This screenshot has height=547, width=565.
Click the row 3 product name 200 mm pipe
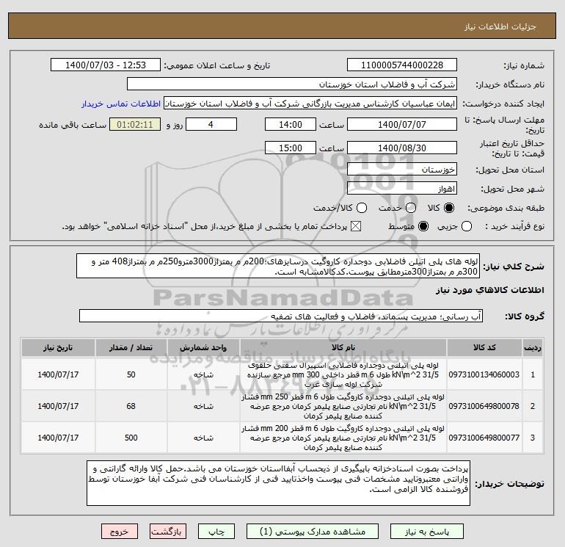(x=343, y=438)
